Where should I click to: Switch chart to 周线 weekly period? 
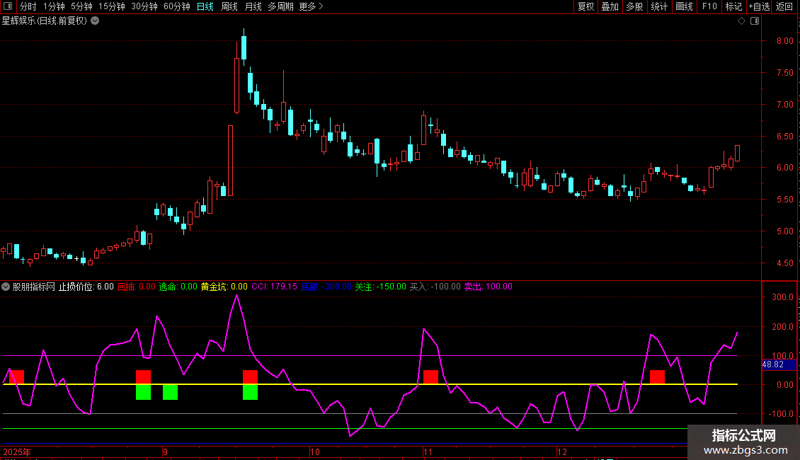pyautogui.click(x=229, y=7)
